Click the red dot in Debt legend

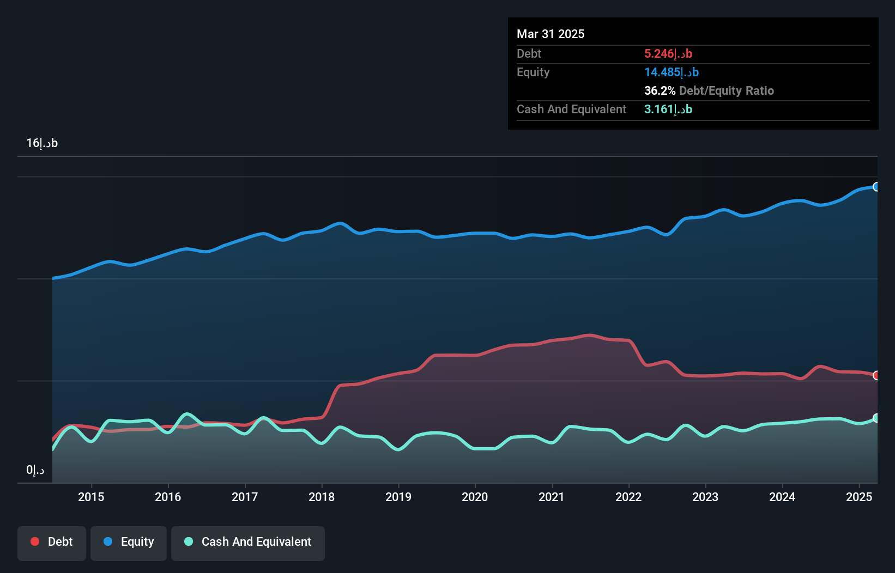click(35, 541)
